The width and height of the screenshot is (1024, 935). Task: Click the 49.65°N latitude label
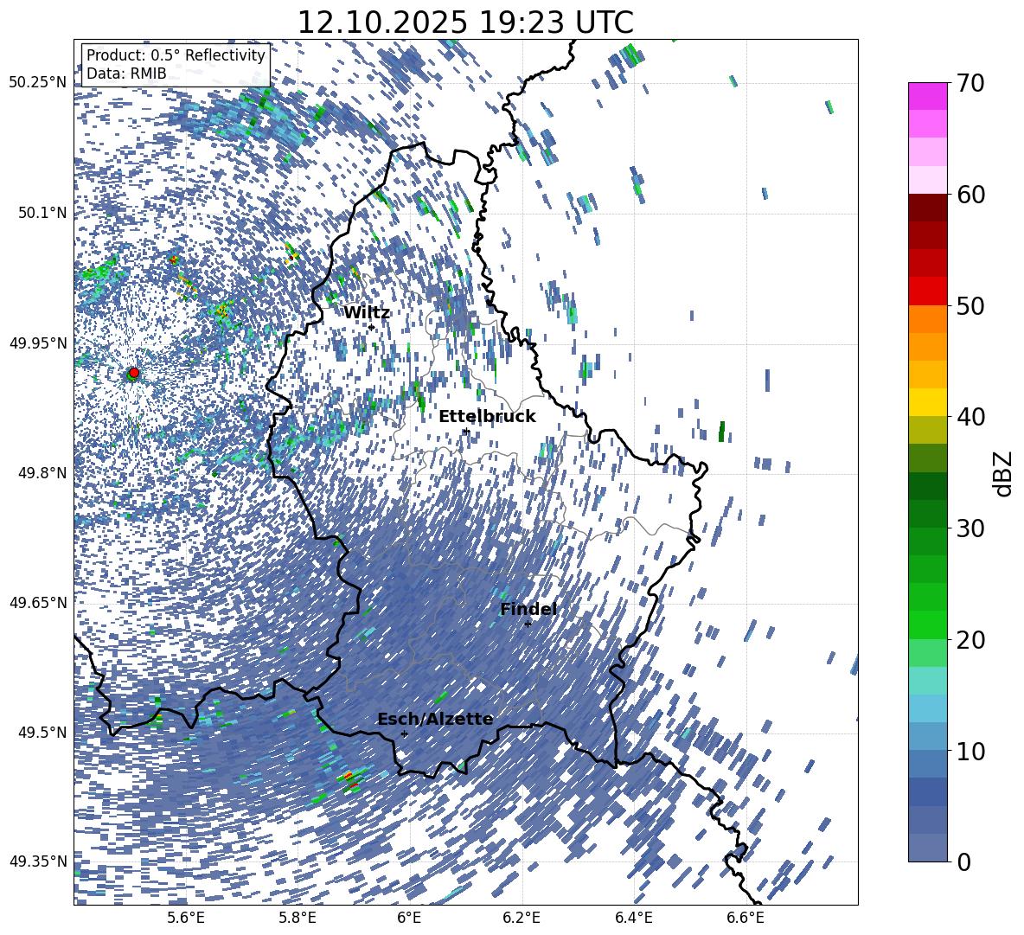coord(38,603)
